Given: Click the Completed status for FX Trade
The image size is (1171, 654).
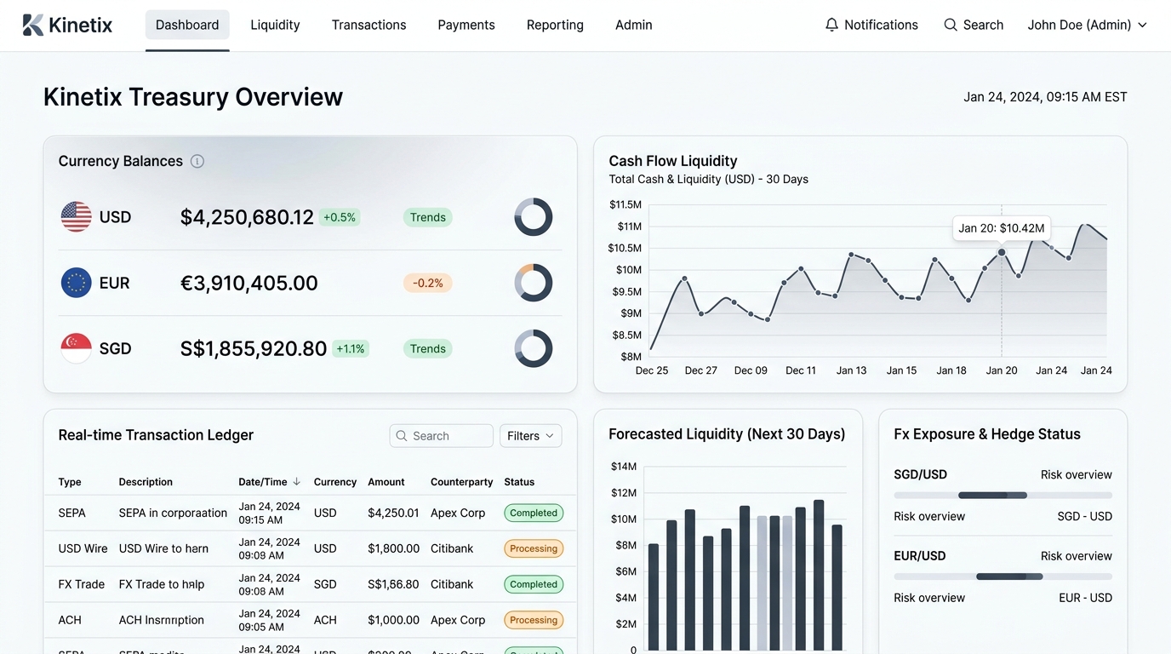Looking at the screenshot, I should click(534, 584).
